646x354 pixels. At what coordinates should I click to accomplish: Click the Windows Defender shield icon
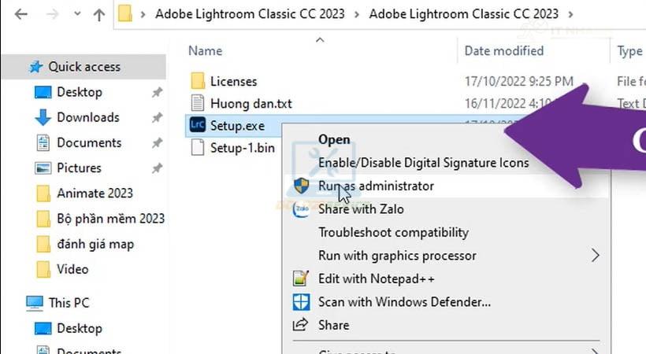click(x=301, y=302)
